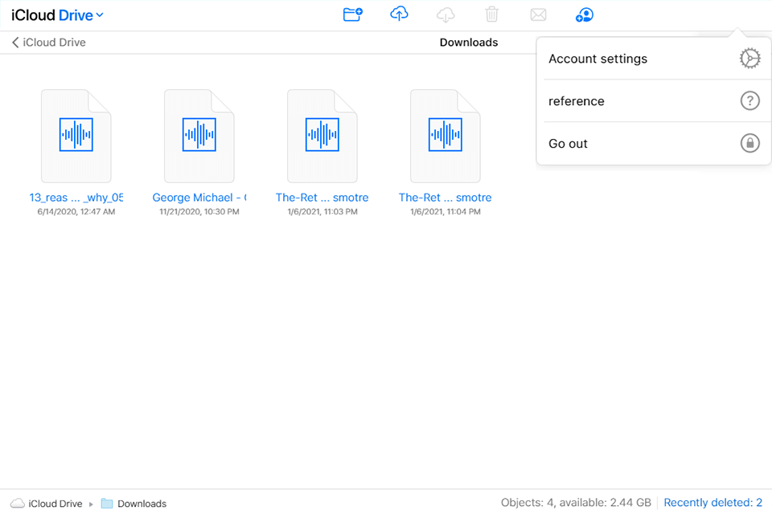Click the Downloads folder title

coord(469,43)
